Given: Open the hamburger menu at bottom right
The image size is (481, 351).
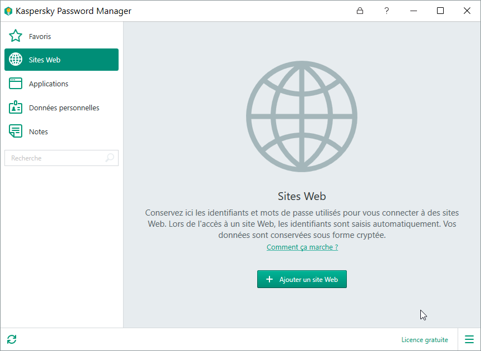Looking at the screenshot, I should tap(469, 339).
